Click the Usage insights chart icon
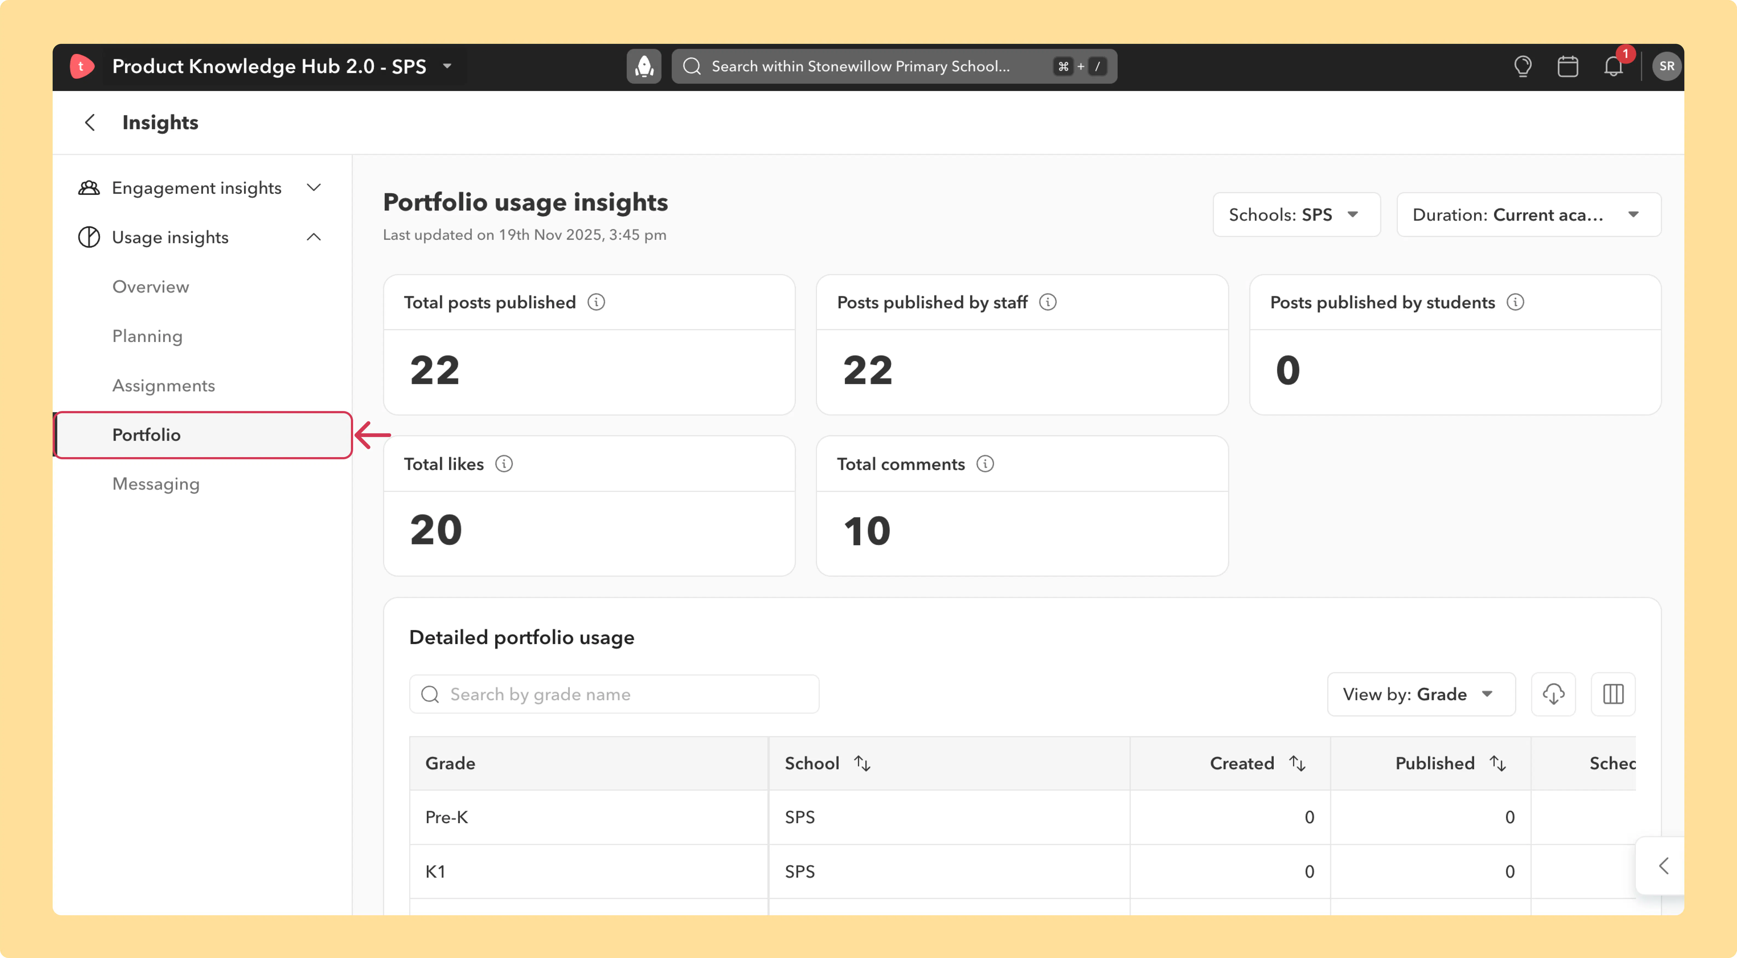Viewport: 1737px width, 958px height. (x=89, y=237)
